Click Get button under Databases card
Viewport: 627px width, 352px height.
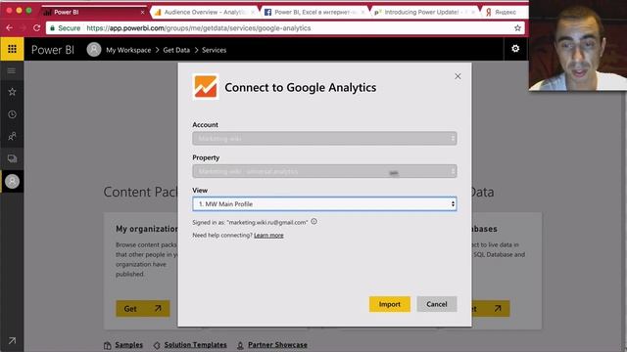tap(491, 309)
